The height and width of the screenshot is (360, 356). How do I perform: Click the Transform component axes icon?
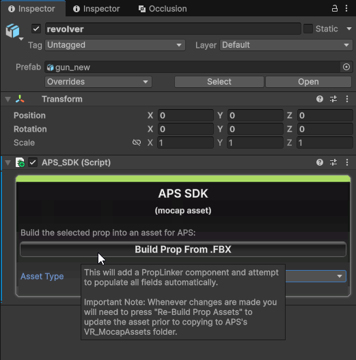click(20, 99)
